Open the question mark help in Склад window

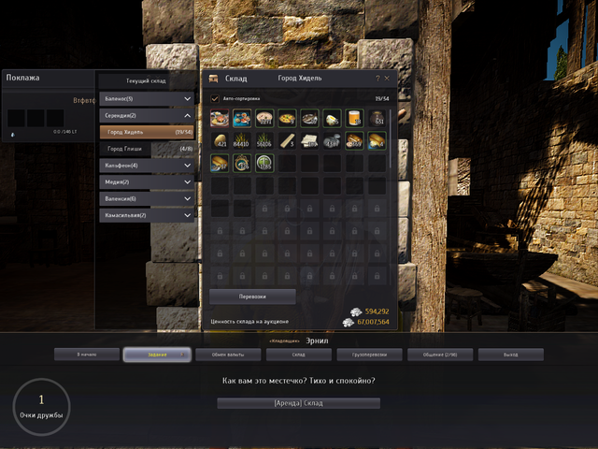click(x=377, y=79)
